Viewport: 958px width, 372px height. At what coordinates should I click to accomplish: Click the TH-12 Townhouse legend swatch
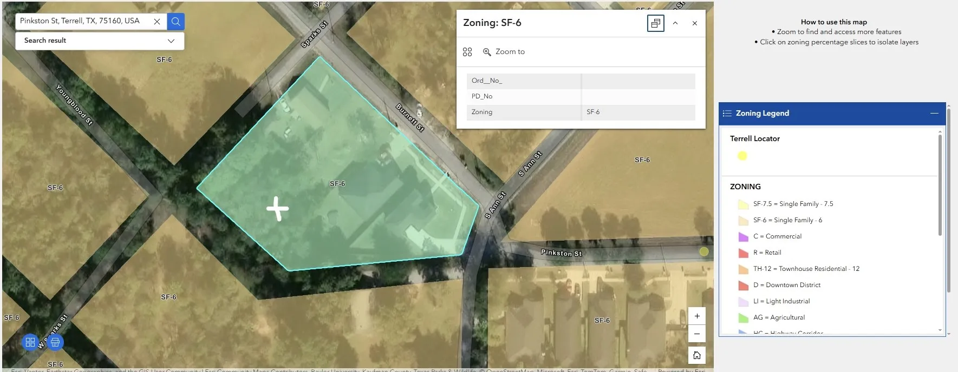coord(744,269)
